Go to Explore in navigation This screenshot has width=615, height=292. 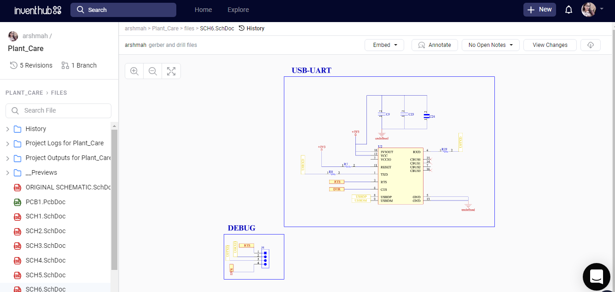click(x=238, y=10)
